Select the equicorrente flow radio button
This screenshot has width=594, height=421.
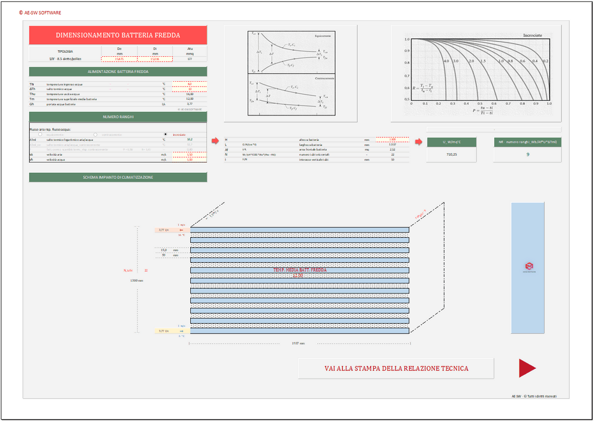point(39,135)
